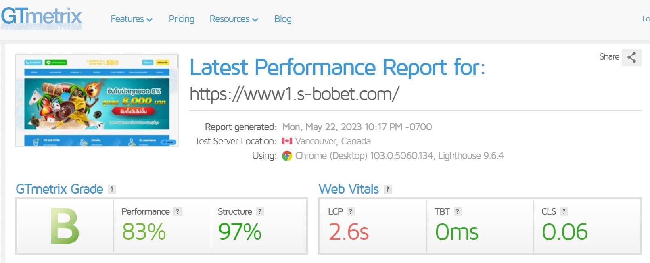
Task: Click the 2.6s LCP value
Action: click(x=349, y=232)
